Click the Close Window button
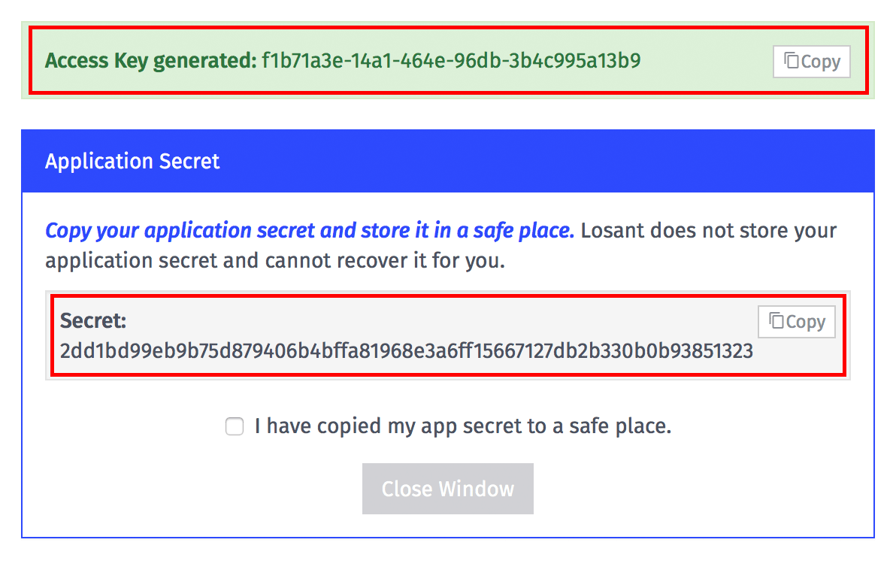The height and width of the screenshot is (588, 896). (447, 489)
